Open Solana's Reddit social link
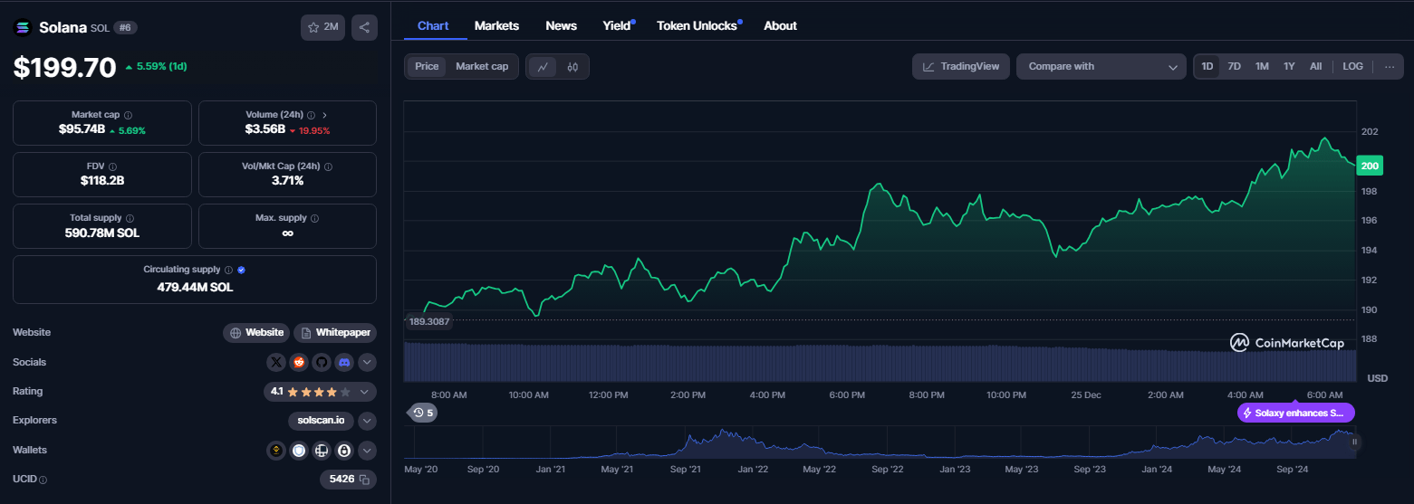The height and width of the screenshot is (504, 1414). (x=299, y=362)
